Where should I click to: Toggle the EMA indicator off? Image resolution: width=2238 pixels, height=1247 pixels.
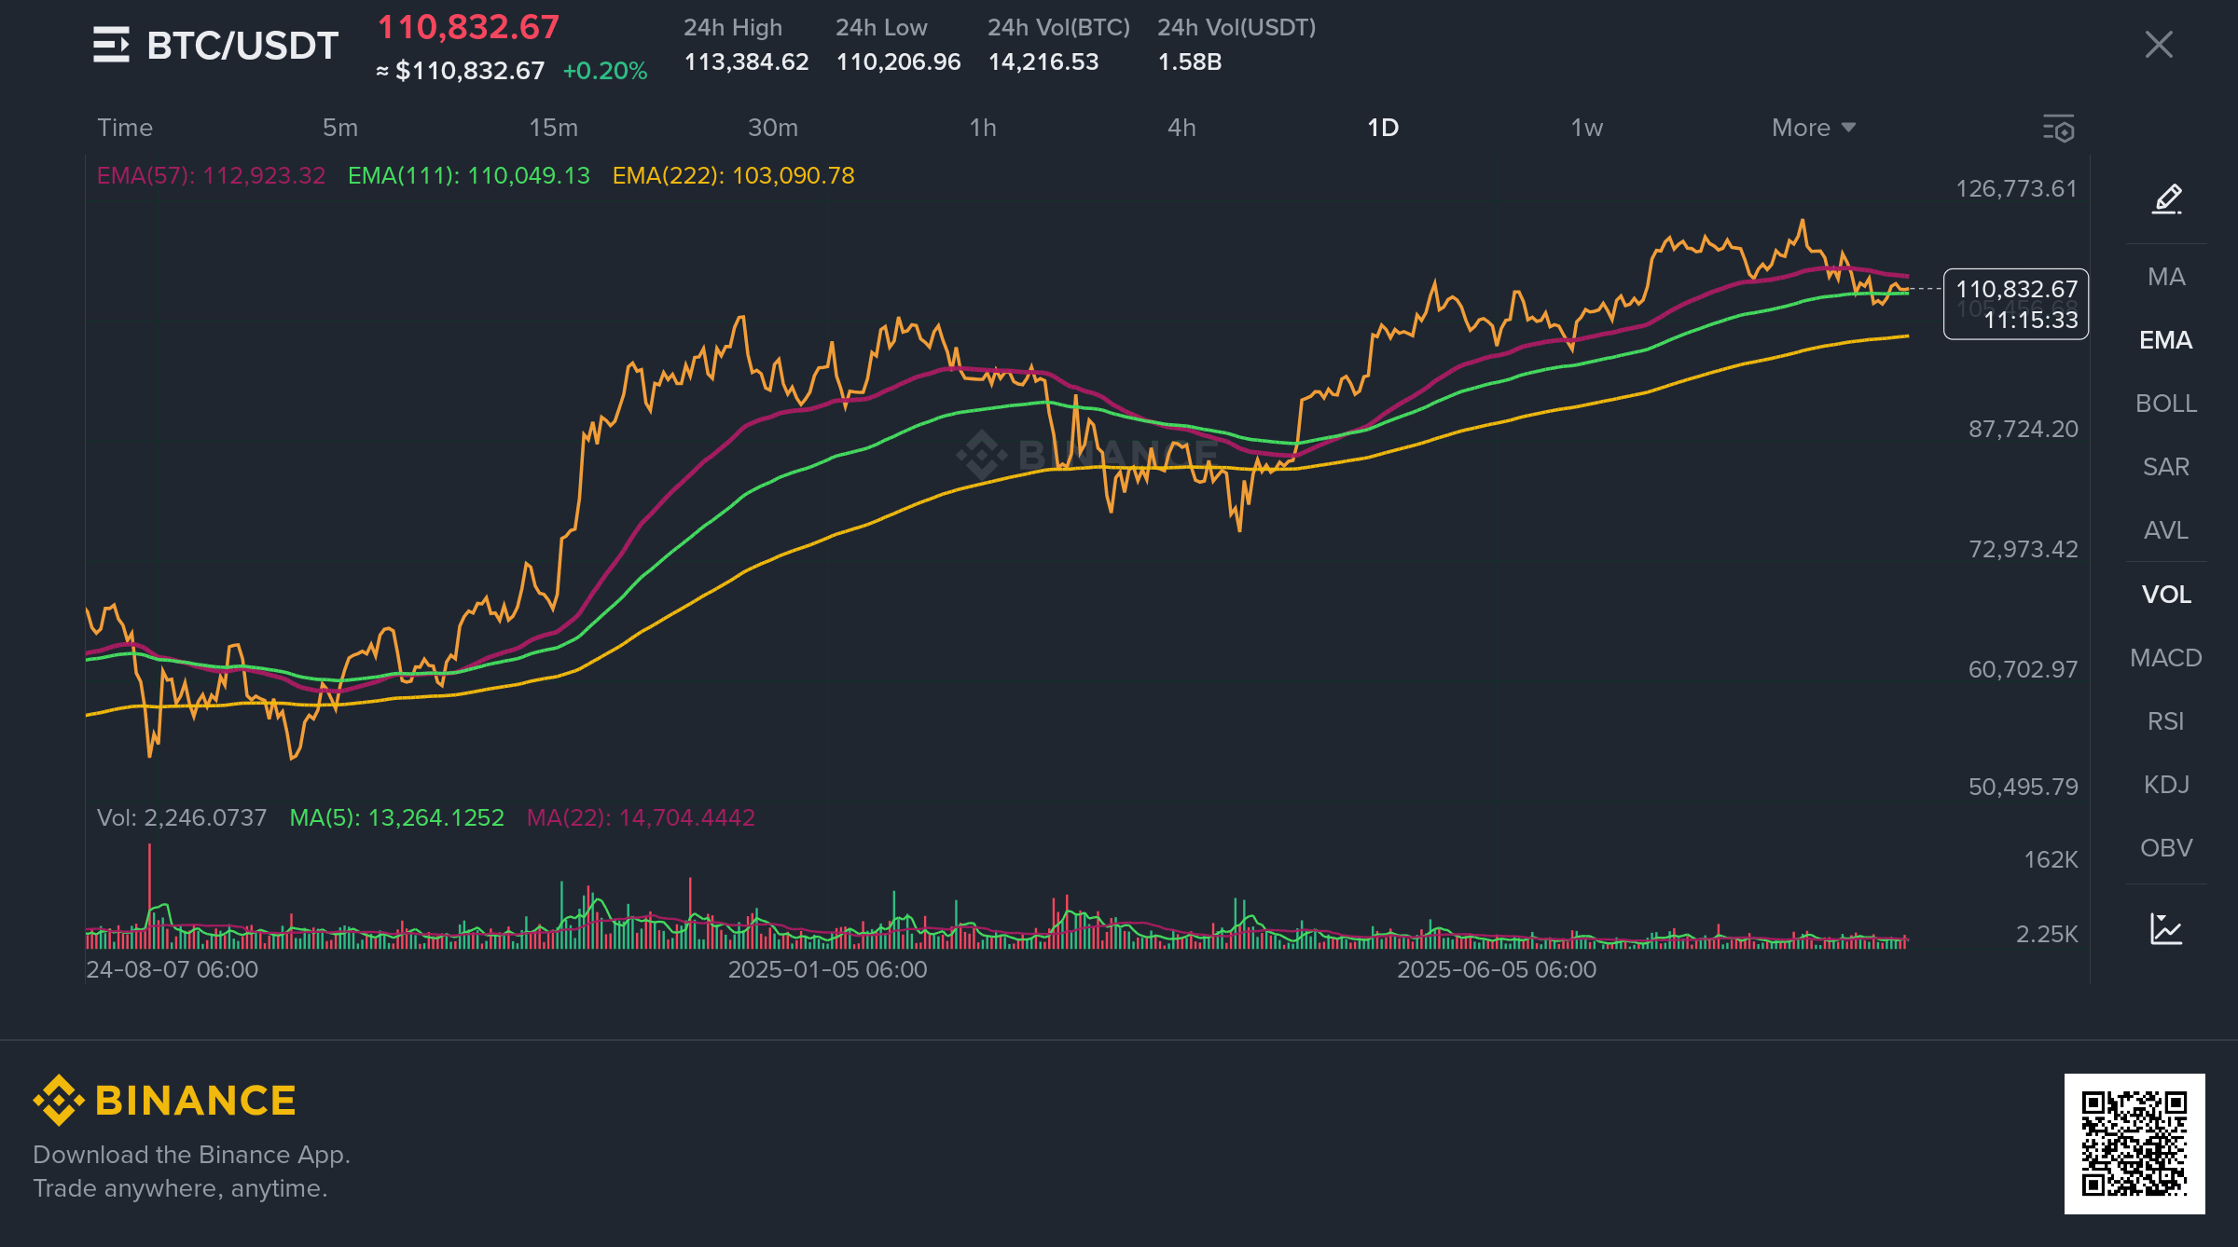coord(2165,340)
